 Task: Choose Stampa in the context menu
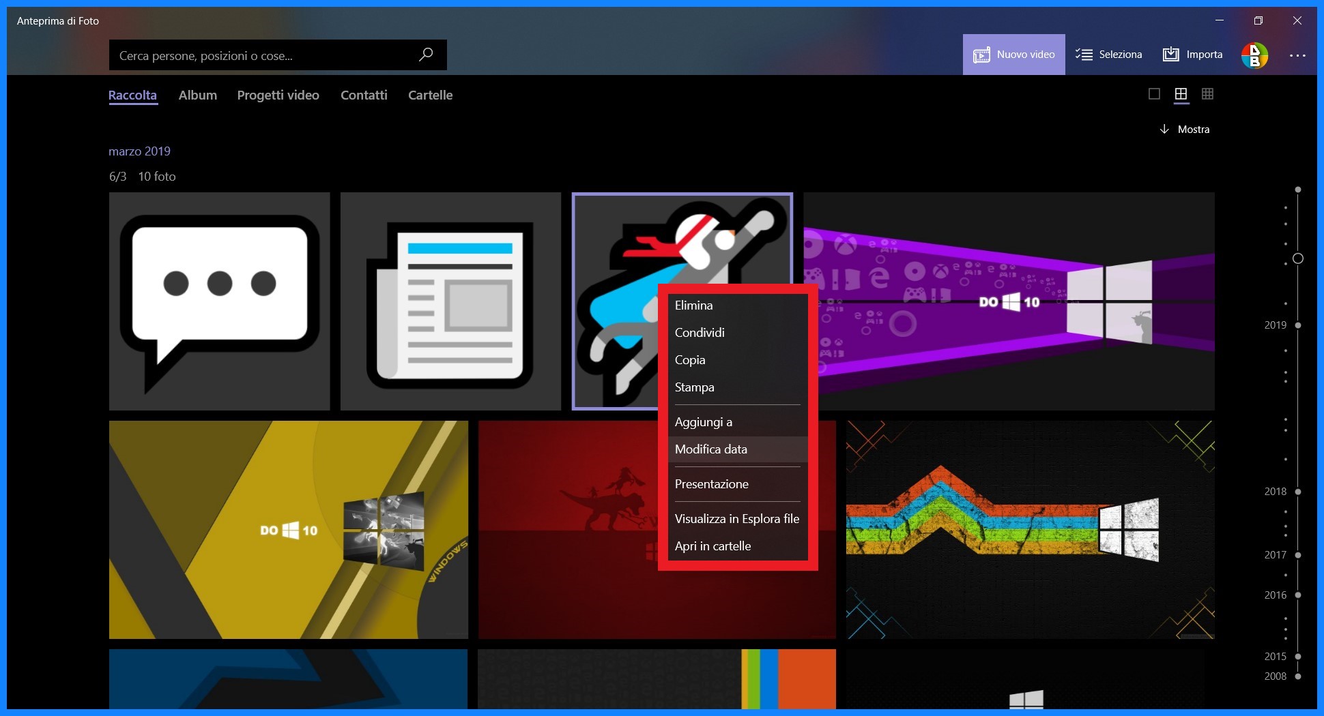[x=737, y=387]
